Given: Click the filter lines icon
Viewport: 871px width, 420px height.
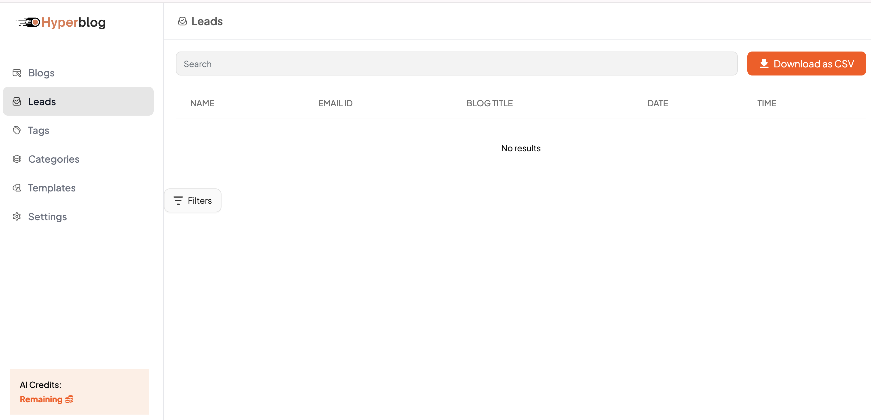Looking at the screenshot, I should [178, 200].
